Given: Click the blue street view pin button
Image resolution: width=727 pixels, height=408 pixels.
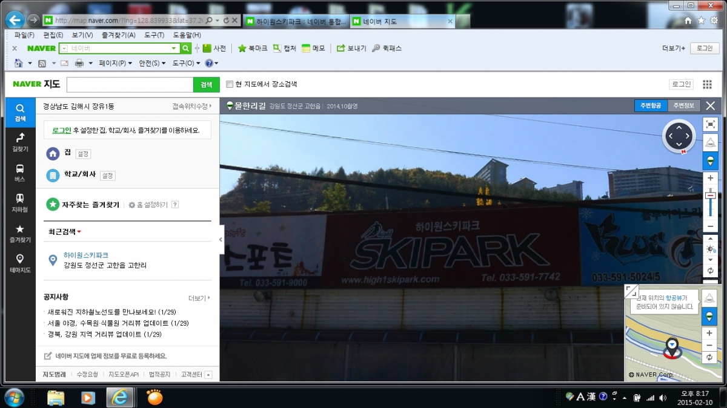Looking at the screenshot, I should point(711,160).
